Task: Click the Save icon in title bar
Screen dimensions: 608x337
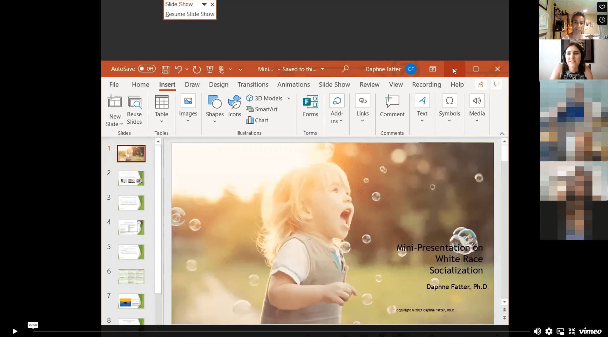Action: (x=166, y=69)
